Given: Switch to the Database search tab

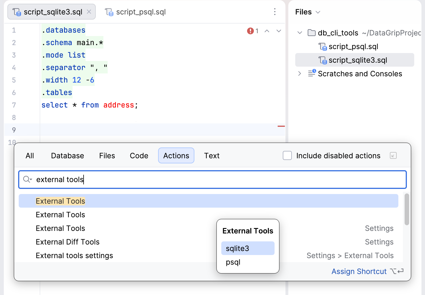Looking at the screenshot, I should (x=67, y=155).
